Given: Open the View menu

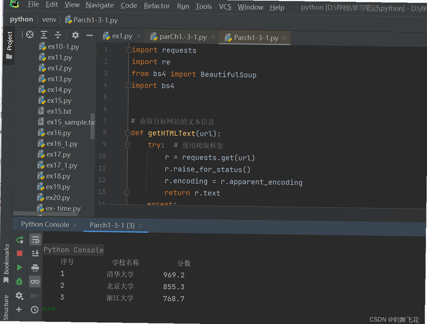Looking at the screenshot, I should (x=72, y=5).
